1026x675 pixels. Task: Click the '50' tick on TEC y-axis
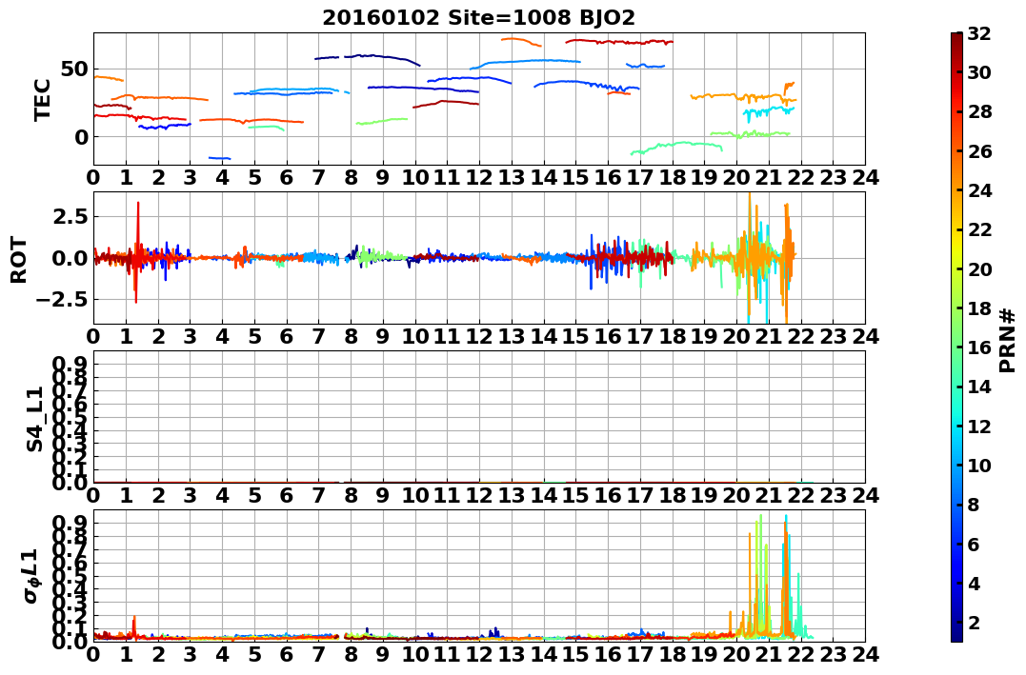pos(74,69)
